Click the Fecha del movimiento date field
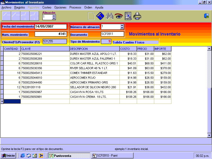 pos(51,26)
